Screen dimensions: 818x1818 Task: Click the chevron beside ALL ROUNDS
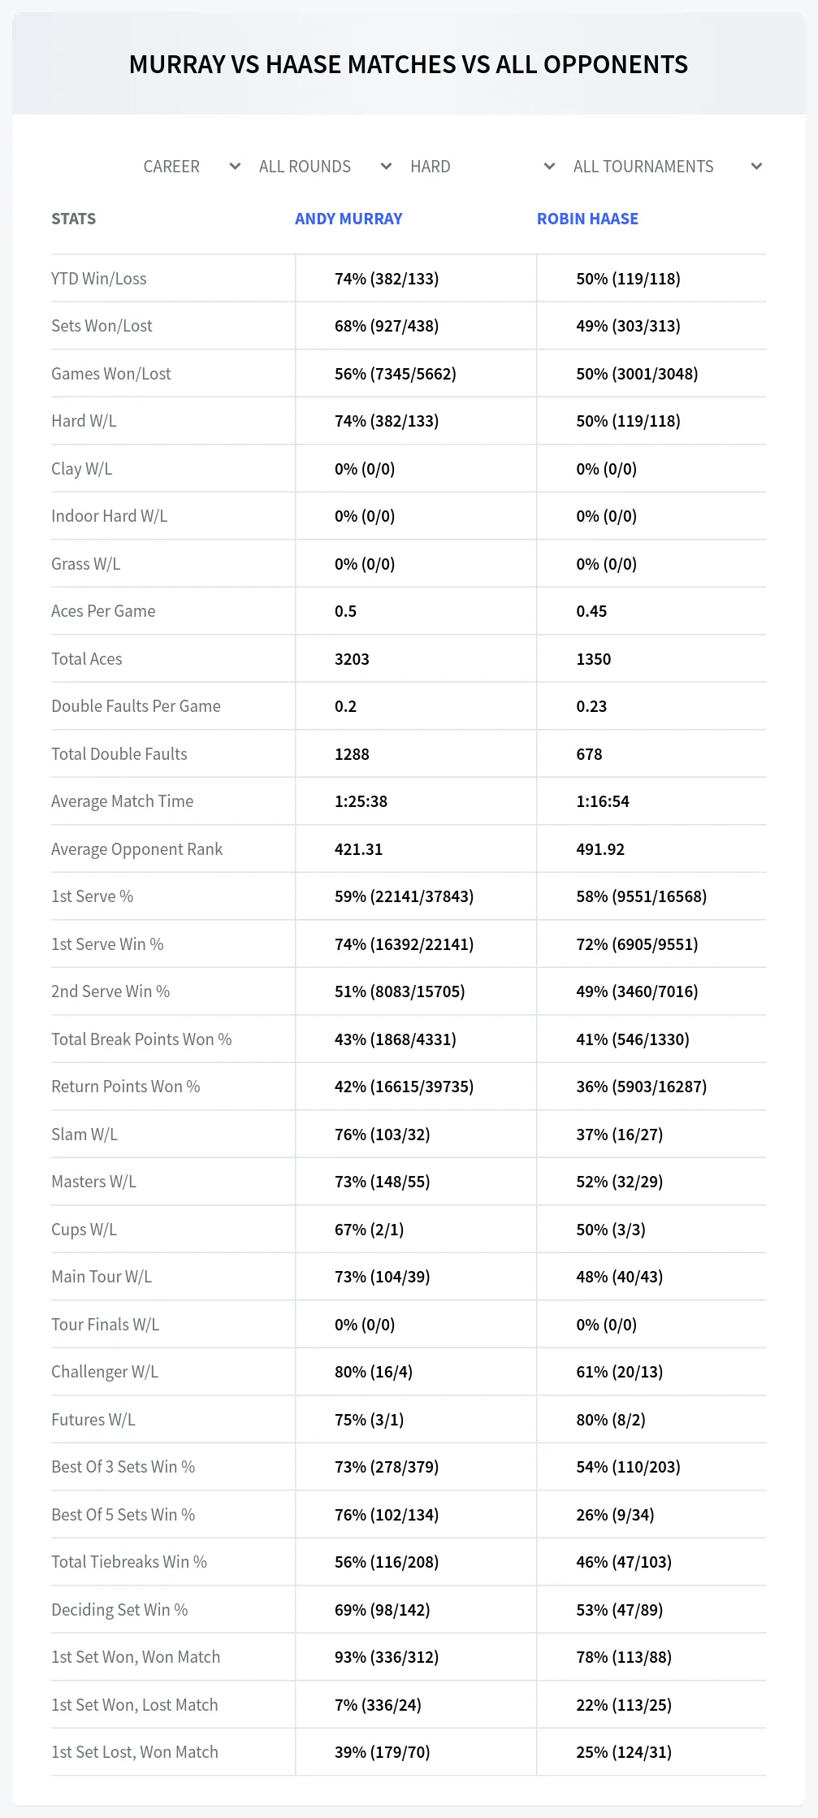pos(386,167)
